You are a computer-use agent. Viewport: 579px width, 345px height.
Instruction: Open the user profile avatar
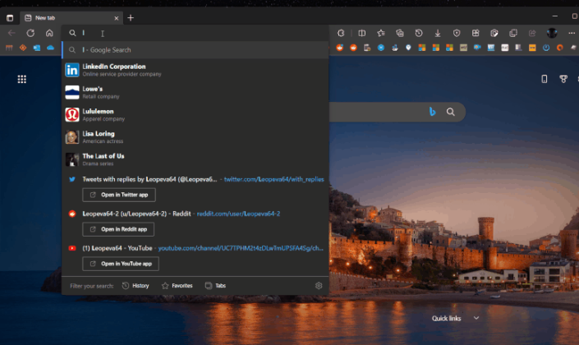552,33
